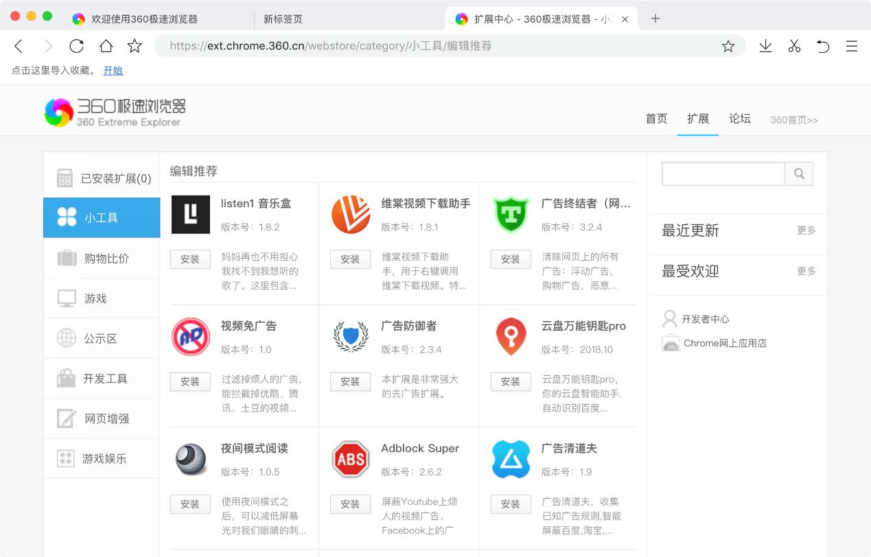Open the 夜间模式阅读 moon icon
The image size is (871, 557).
pos(190,459)
